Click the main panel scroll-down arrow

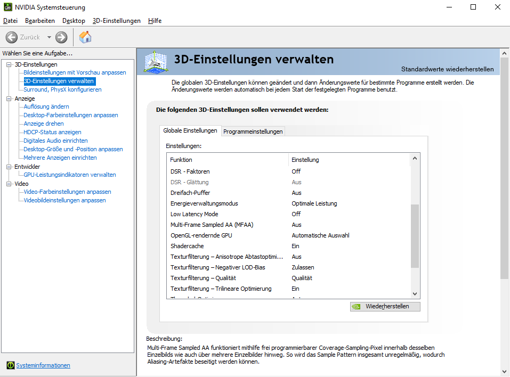[x=505, y=371]
